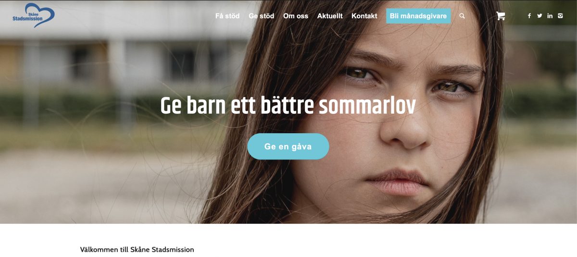Open the shopping cart icon
The width and height of the screenshot is (577, 257).
tap(501, 16)
